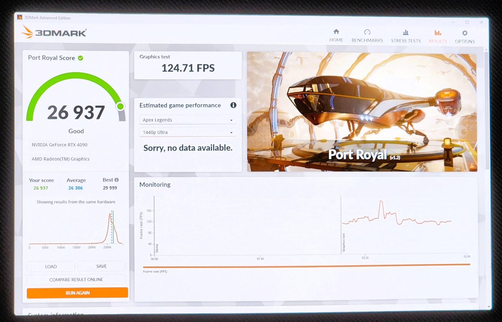The height and width of the screenshot is (322, 502).
Task: Click the STRESS TESTS tab label
Action: pyautogui.click(x=406, y=41)
